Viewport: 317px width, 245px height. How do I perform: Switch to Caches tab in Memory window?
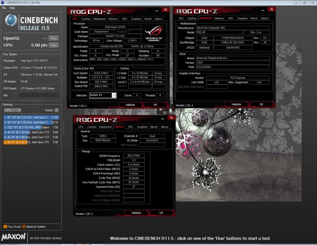[x=92, y=127]
